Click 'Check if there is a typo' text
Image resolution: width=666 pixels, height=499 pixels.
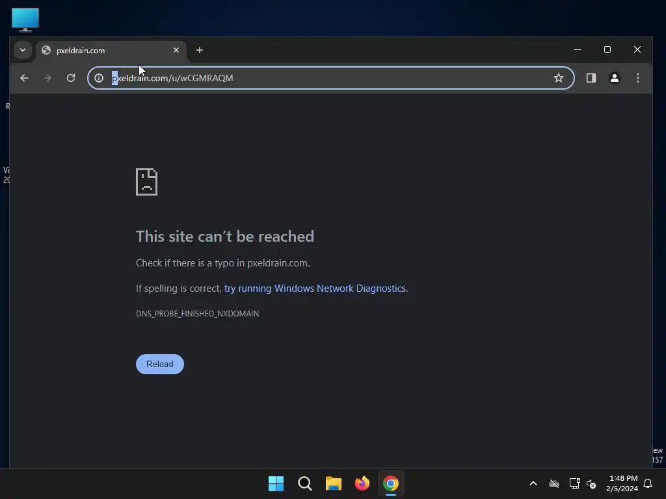(222, 263)
